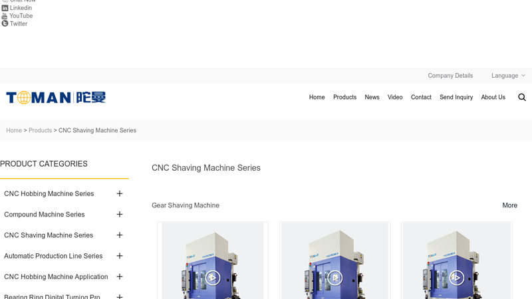Open the Video menu item
The height and width of the screenshot is (299, 532).
click(x=395, y=97)
